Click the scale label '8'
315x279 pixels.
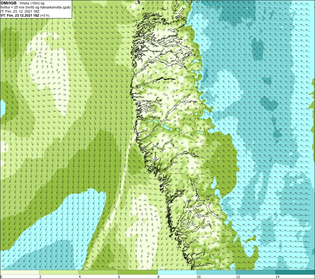coord(158,277)
